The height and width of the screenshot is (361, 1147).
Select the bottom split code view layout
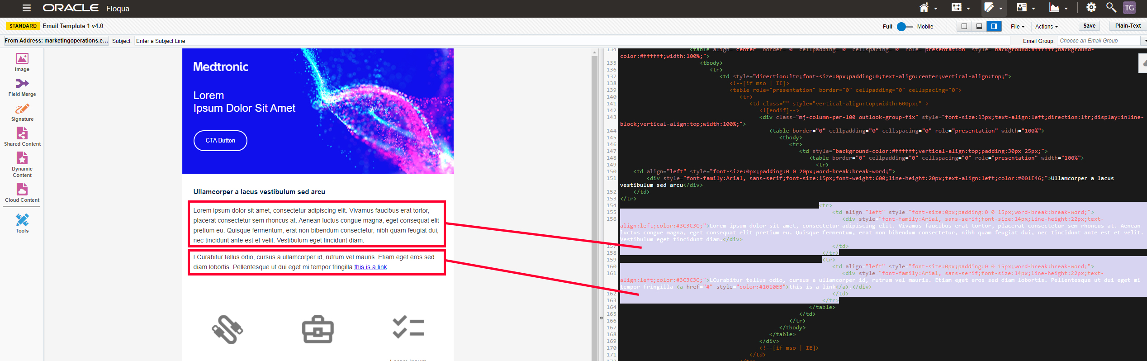pos(979,26)
